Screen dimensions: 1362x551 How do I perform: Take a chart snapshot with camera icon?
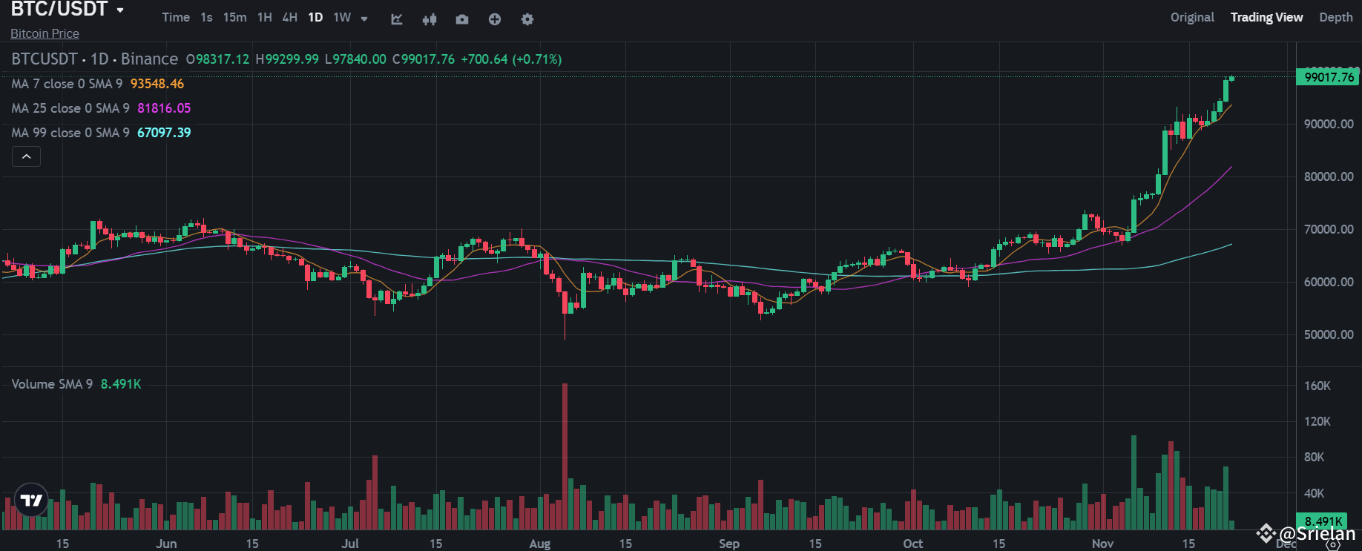tap(462, 19)
